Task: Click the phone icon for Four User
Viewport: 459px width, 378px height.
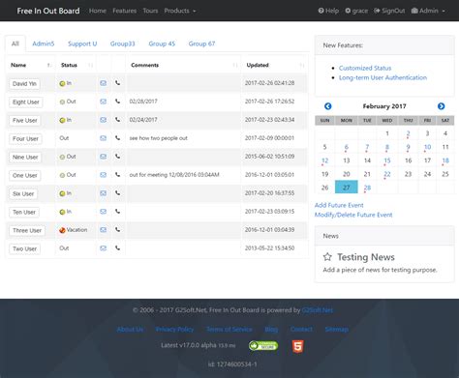Action: (117, 138)
